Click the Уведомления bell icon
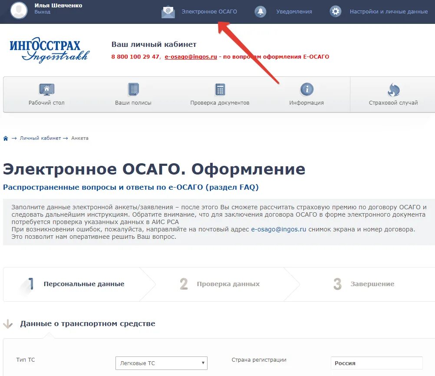Screen dimensions: 435x376 click(x=260, y=12)
